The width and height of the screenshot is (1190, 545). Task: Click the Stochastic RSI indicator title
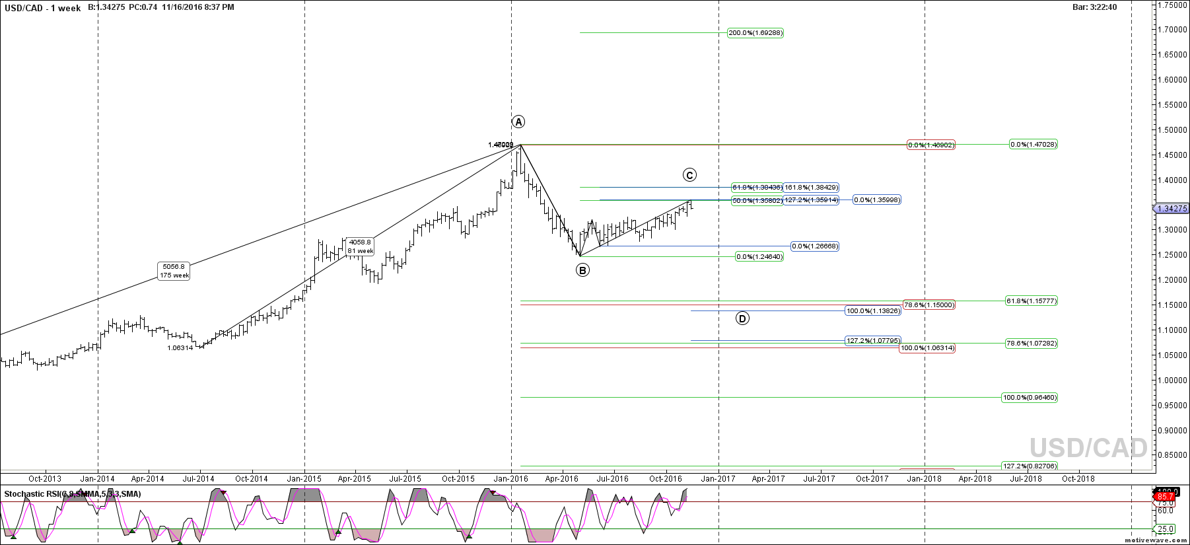73,494
